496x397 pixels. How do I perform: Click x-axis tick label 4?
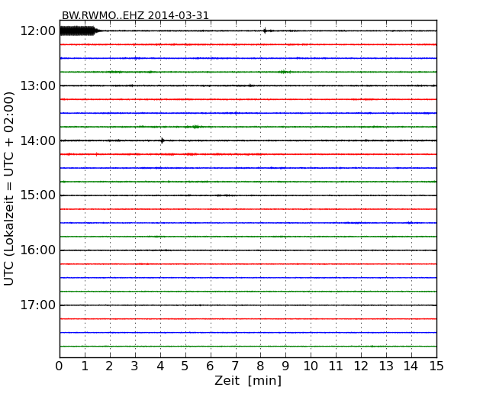(x=160, y=366)
